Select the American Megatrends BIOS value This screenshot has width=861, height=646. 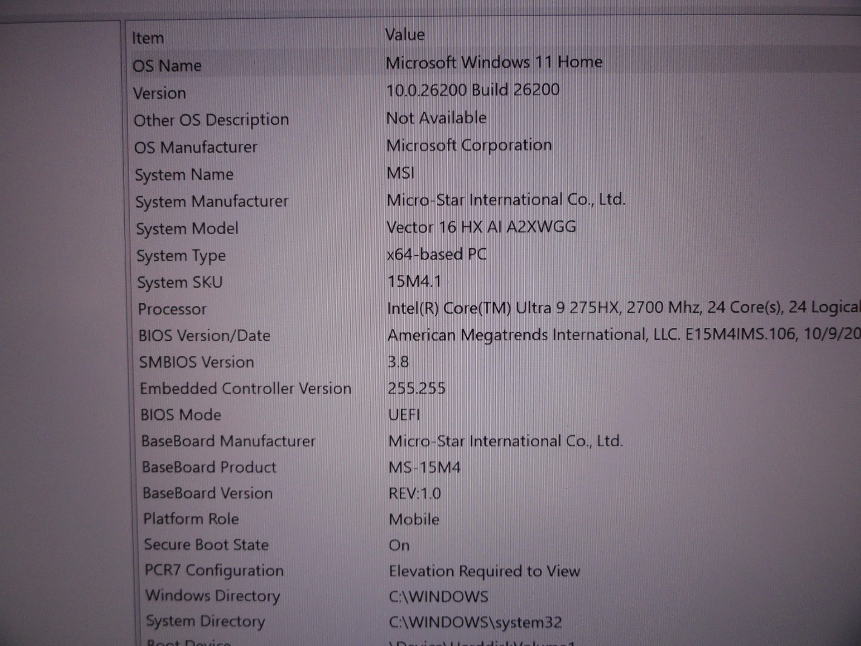point(624,335)
